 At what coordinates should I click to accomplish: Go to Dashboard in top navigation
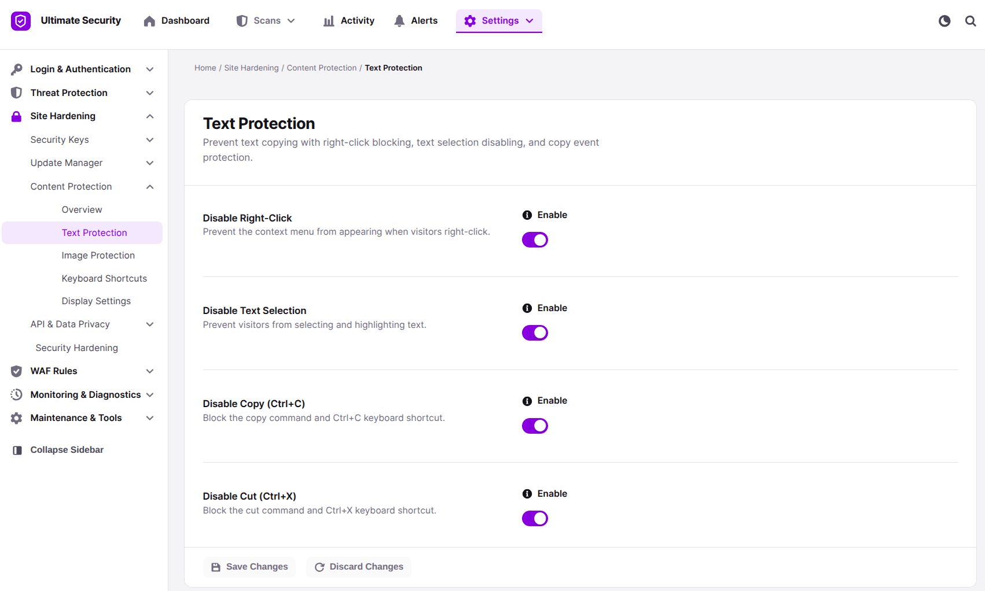pyautogui.click(x=177, y=21)
